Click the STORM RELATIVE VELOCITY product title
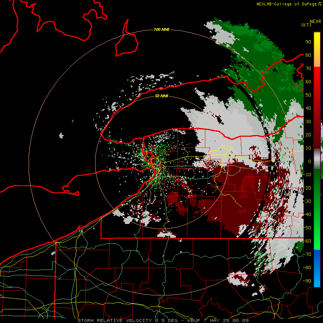 [x=114, y=320]
